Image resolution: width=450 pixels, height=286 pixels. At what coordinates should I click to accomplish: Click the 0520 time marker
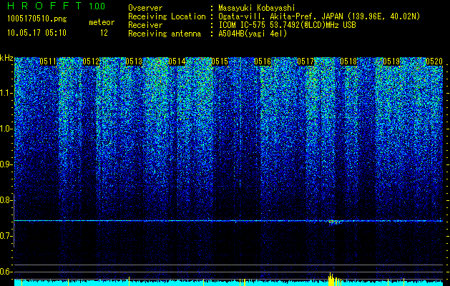pos(434,61)
